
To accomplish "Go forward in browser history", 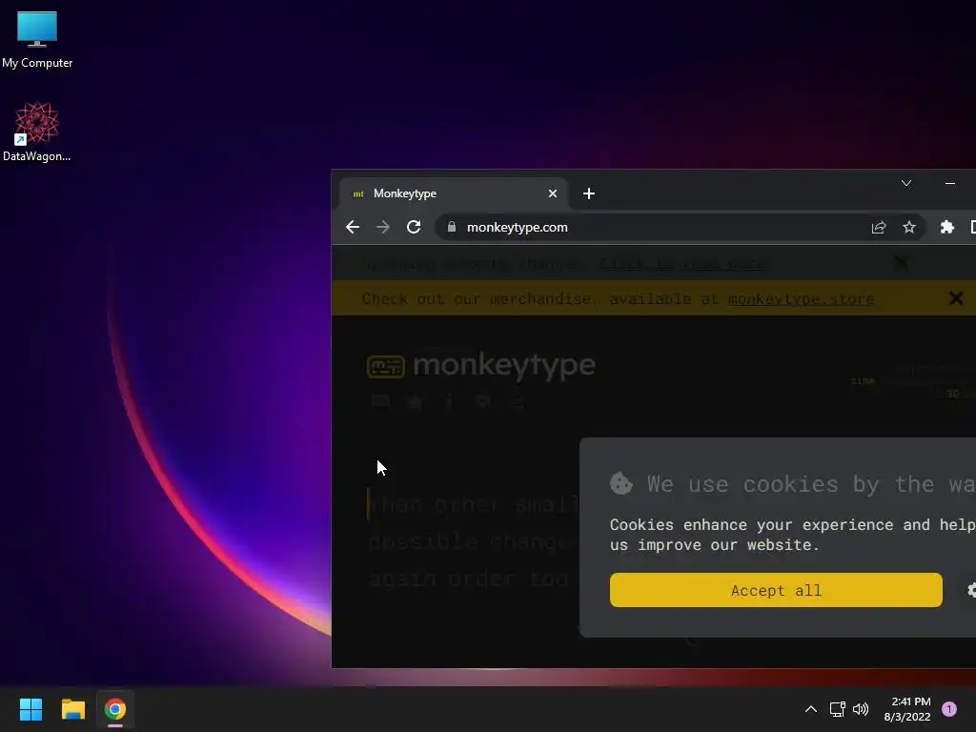I will tap(383, 227).
